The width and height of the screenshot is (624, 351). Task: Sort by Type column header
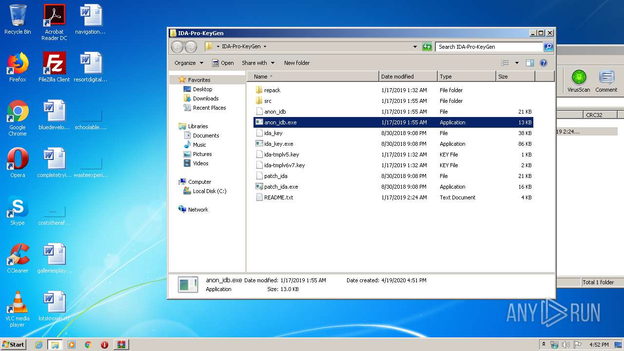click(x=467, y=77)
